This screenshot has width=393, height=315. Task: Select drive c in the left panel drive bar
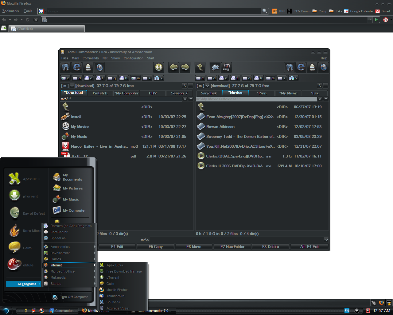65,78
